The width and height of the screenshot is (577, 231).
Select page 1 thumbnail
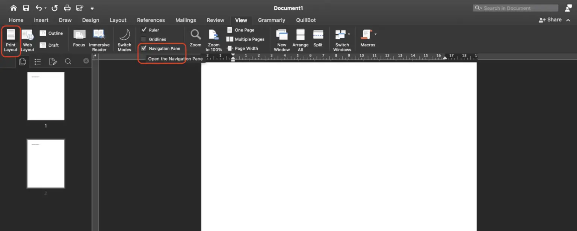46,96
